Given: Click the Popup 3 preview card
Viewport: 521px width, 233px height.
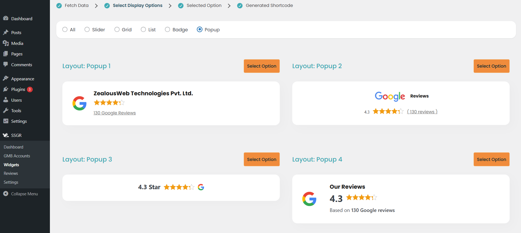Looking at the screenshot, I should coord(171,188).
